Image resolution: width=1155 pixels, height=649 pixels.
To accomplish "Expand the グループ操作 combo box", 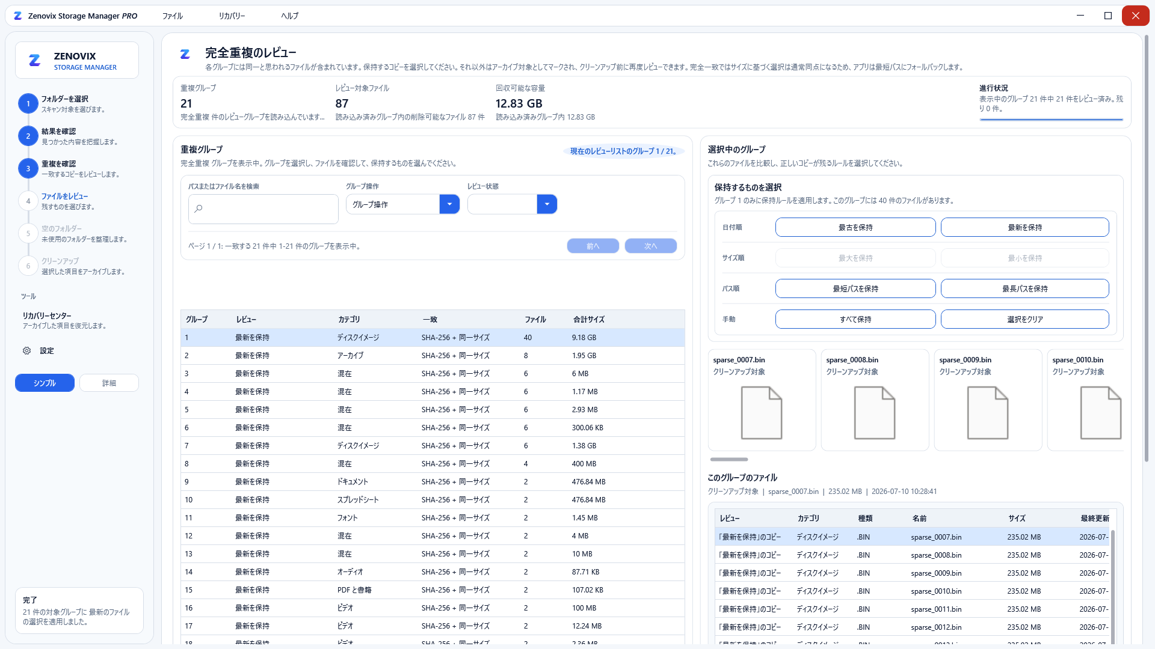I will tap(402, 204).
